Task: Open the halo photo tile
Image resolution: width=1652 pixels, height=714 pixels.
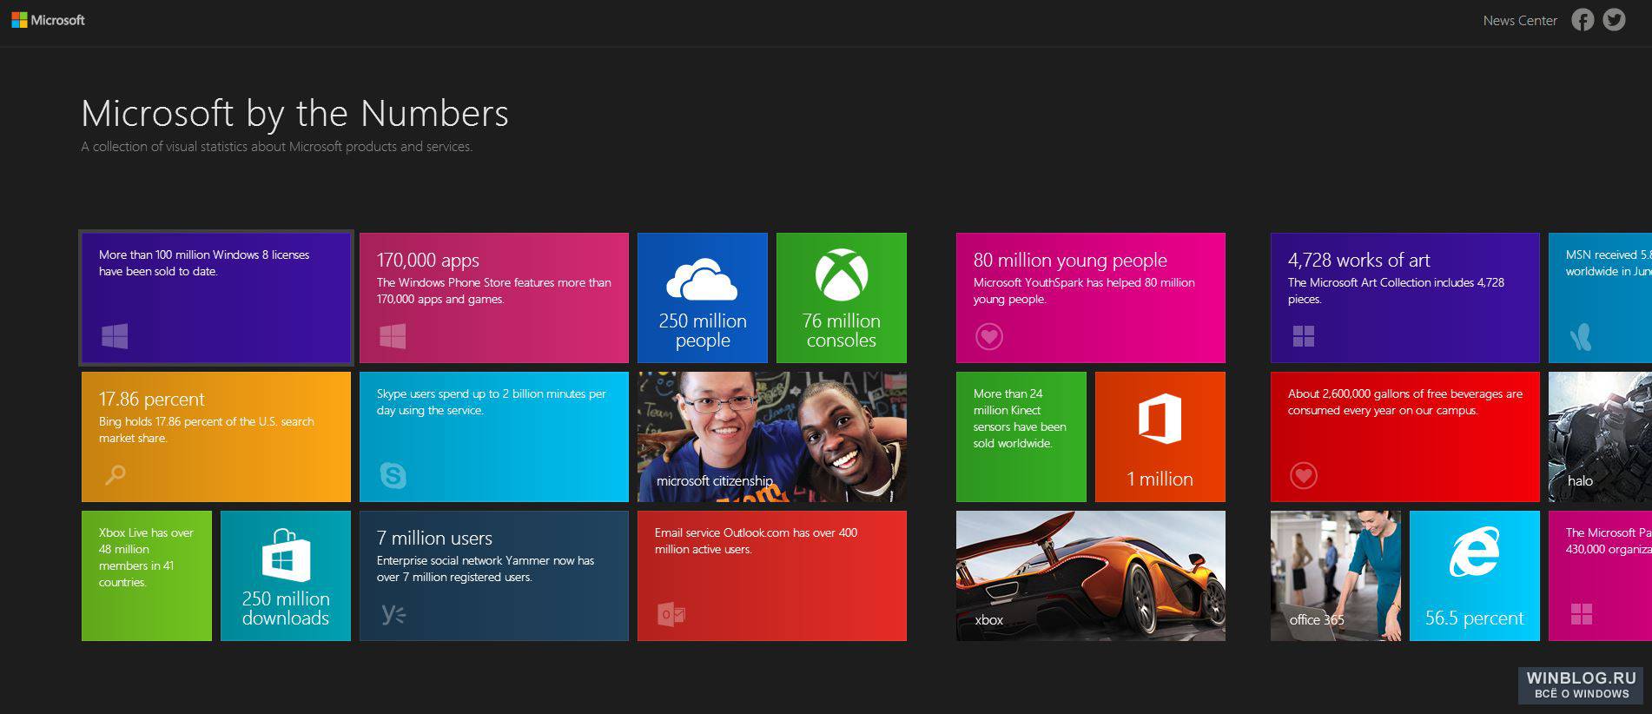Action: point(1600,437)
